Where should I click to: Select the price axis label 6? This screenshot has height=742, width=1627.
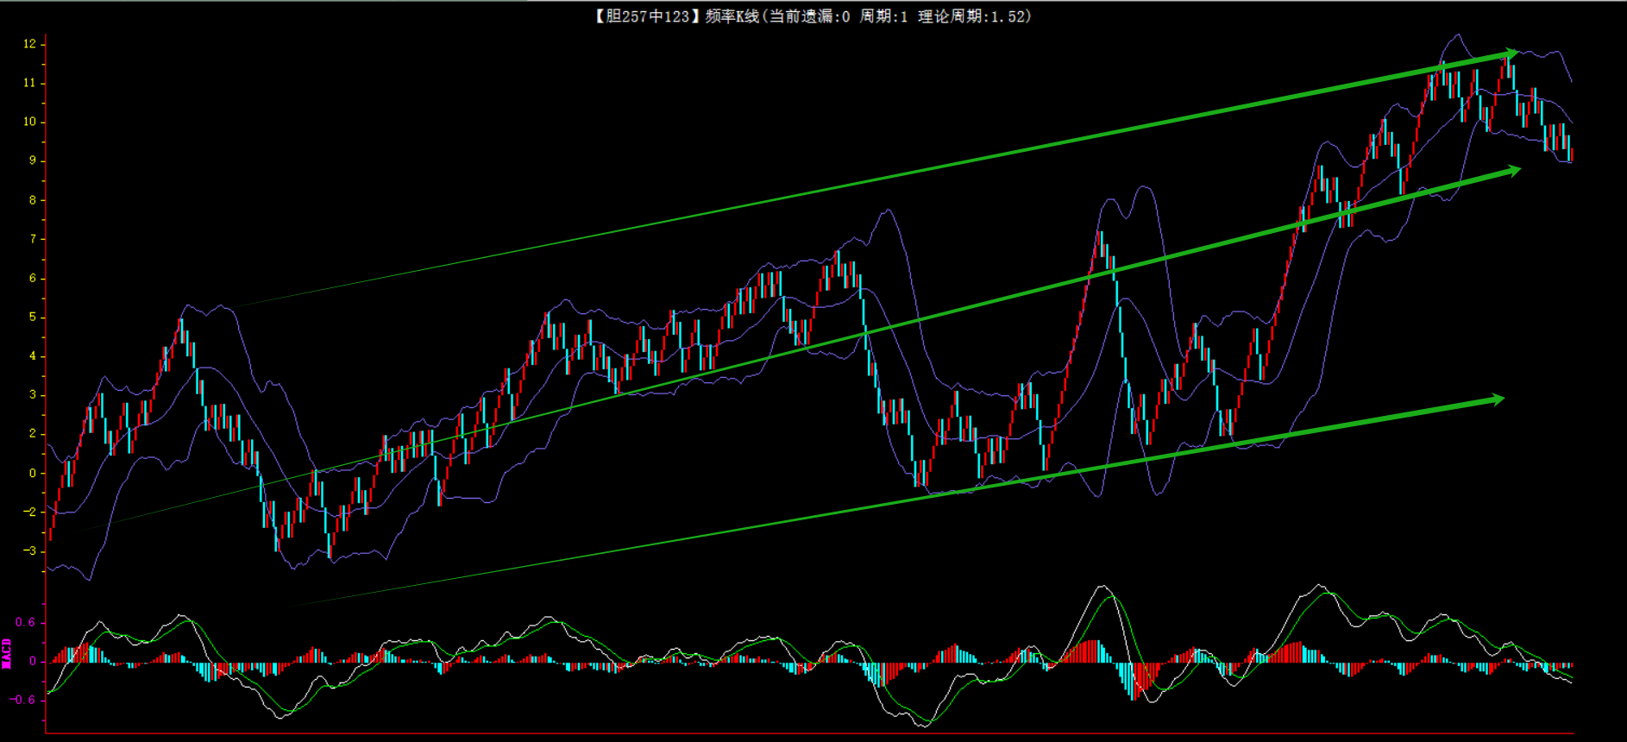point(33,278)
